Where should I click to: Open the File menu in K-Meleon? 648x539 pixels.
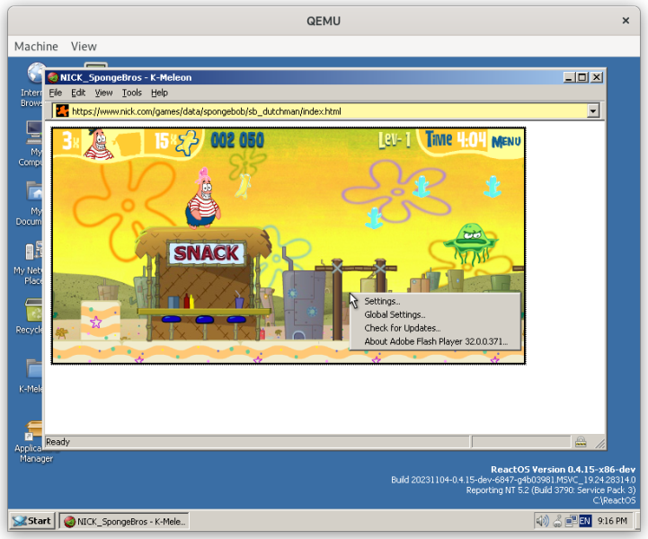point(56,93)
